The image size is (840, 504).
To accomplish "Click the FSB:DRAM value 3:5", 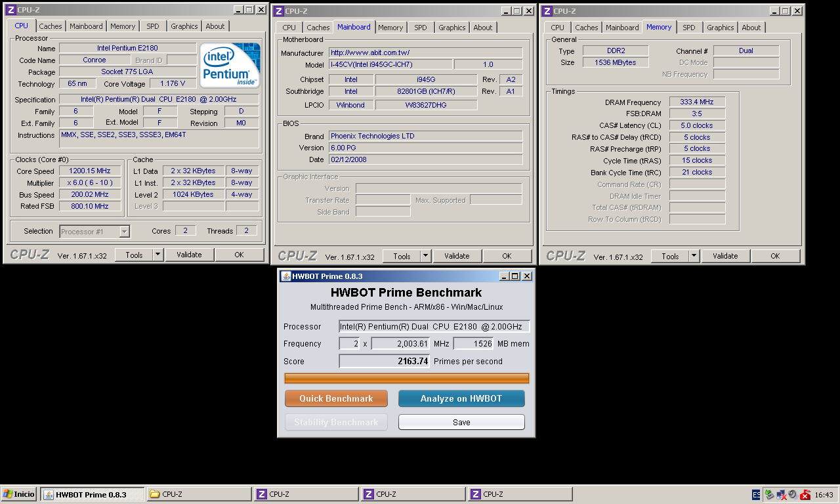I will click(697, 114).
